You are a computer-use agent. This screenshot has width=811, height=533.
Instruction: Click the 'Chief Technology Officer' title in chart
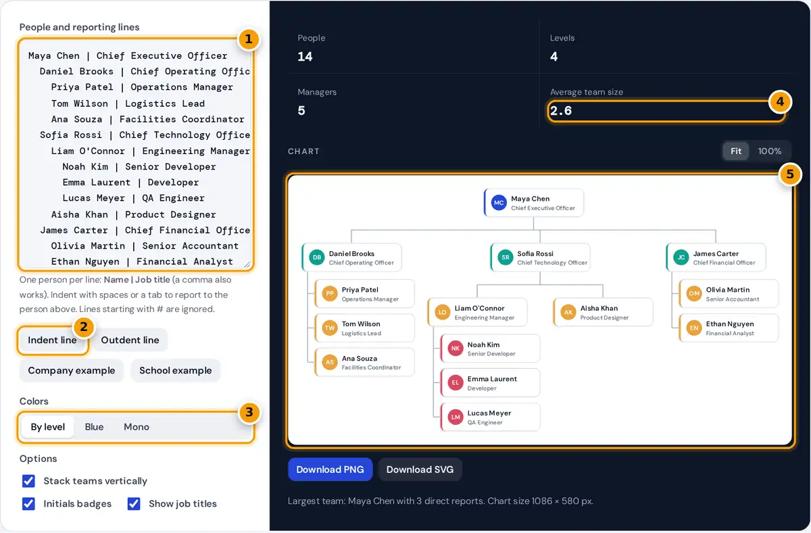coord(552,263)
